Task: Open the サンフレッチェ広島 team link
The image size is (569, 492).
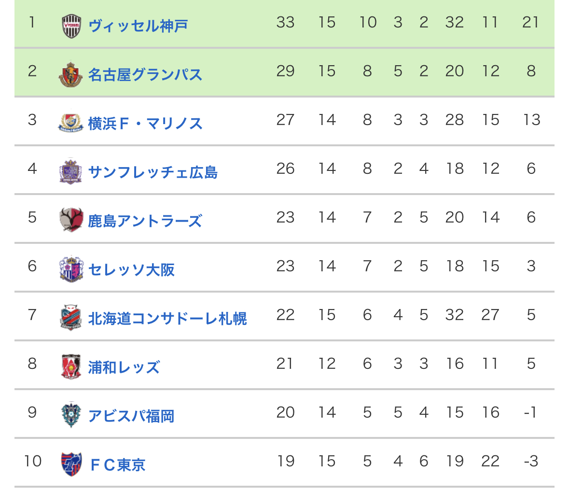Action: [153, 172]
